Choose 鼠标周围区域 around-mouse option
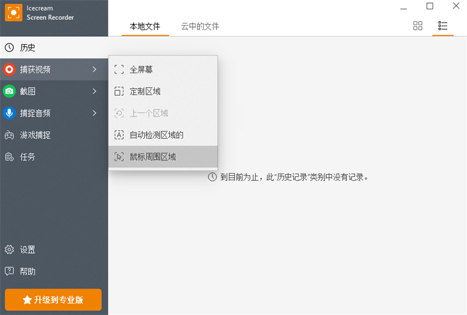 click(152, 157)
